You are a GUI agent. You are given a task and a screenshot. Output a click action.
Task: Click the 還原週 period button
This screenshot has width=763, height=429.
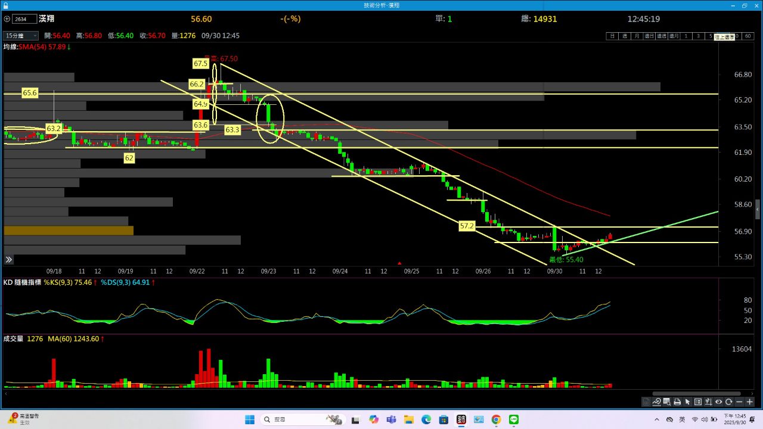[661, 36]
